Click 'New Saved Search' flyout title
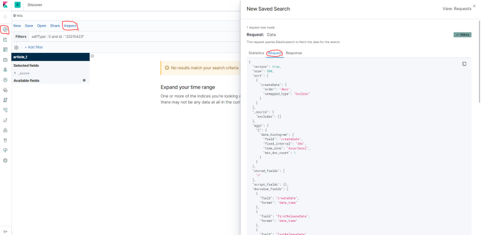Screen dimensions: 481x235 click(268, 9)
